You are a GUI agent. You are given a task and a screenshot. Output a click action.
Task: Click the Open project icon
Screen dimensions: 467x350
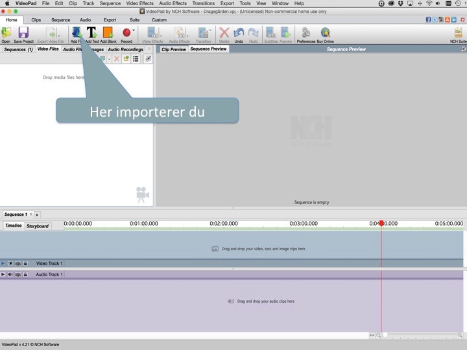click(6, 33)
